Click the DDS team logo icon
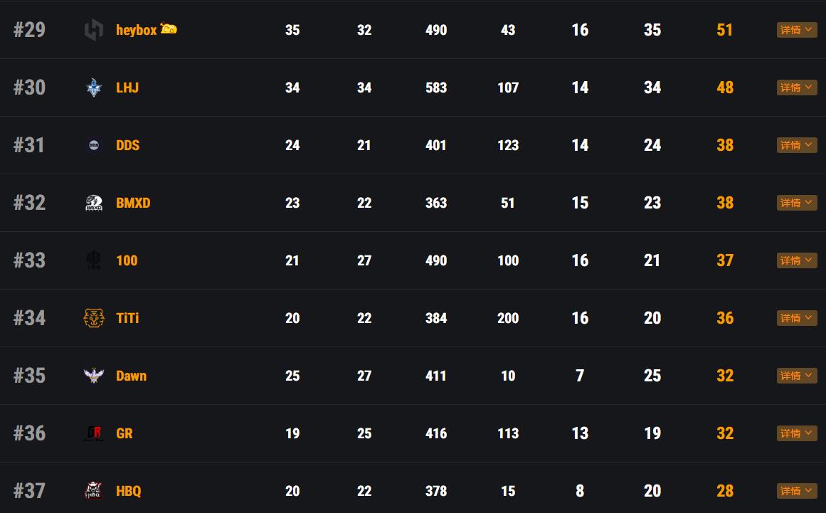Screen dimensions: 826x513 [94, 145]
